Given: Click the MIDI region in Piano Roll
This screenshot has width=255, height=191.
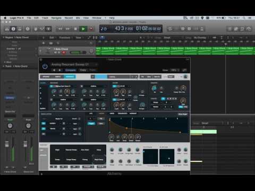Looking at the screenshot, I should click(x=203, y=132).
